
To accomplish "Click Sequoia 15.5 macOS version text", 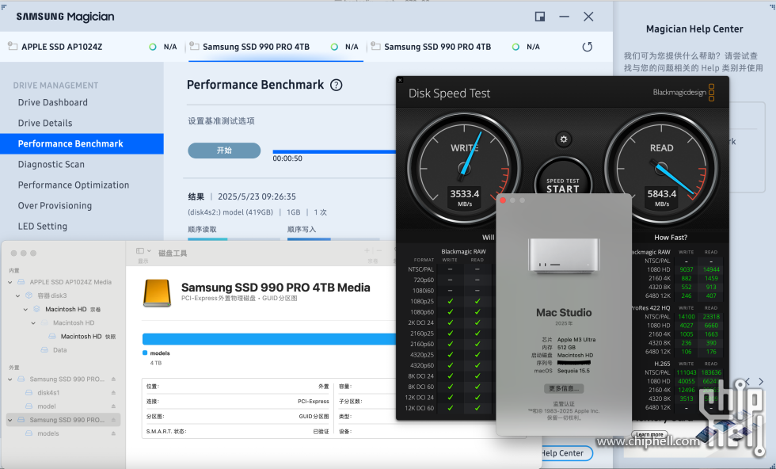I will click(x=573, y=371).
